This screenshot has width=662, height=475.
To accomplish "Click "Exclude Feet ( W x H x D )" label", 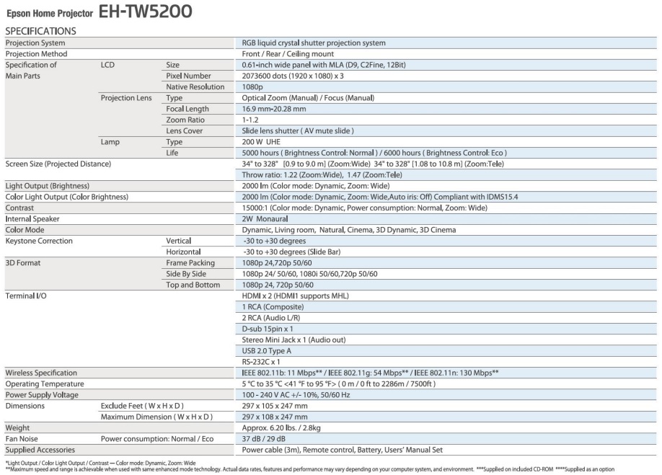I will click(142, 405).
